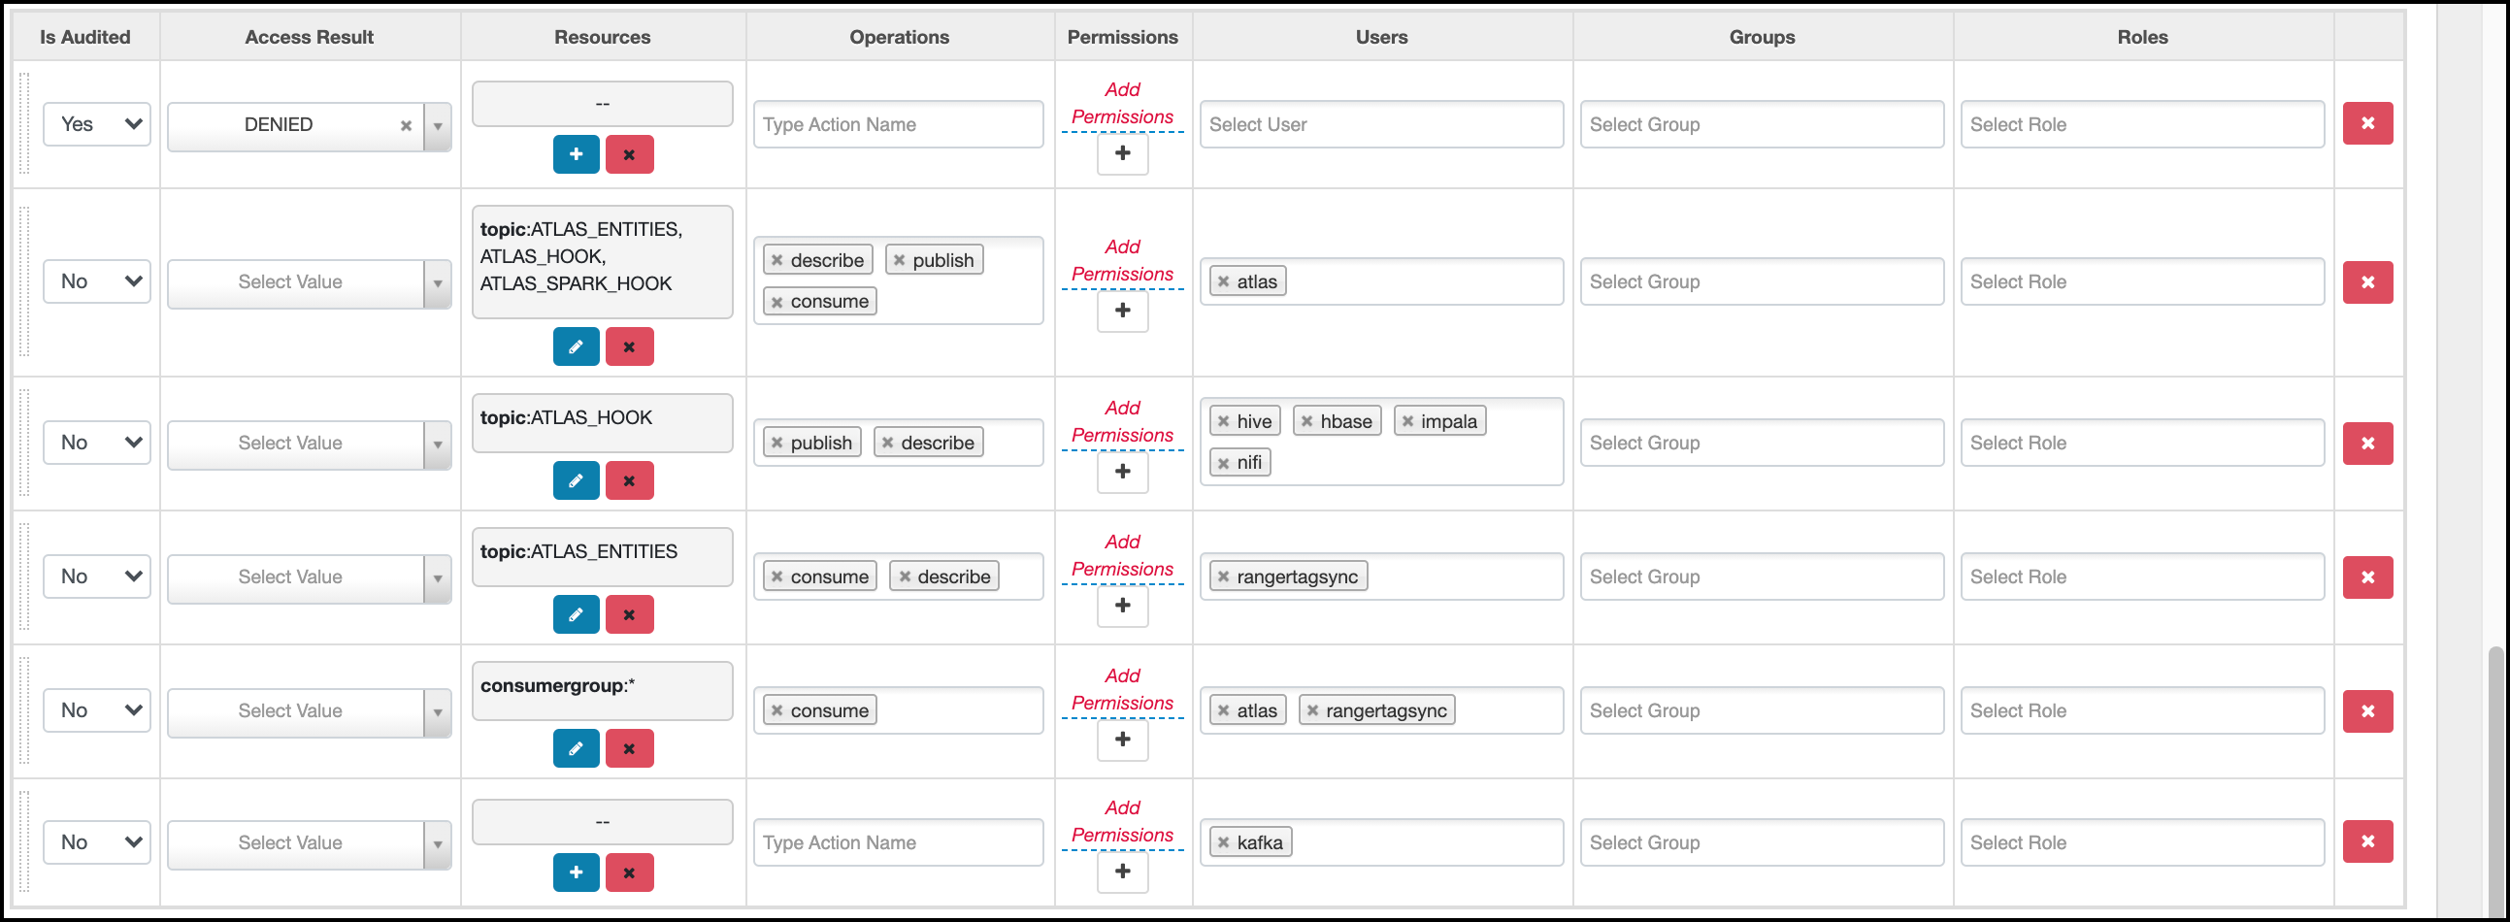Open Access Result dropdown for topic:ATLAS_HOOK row
The height and width of the screenshot is (922, 2510).
(438, 445)
